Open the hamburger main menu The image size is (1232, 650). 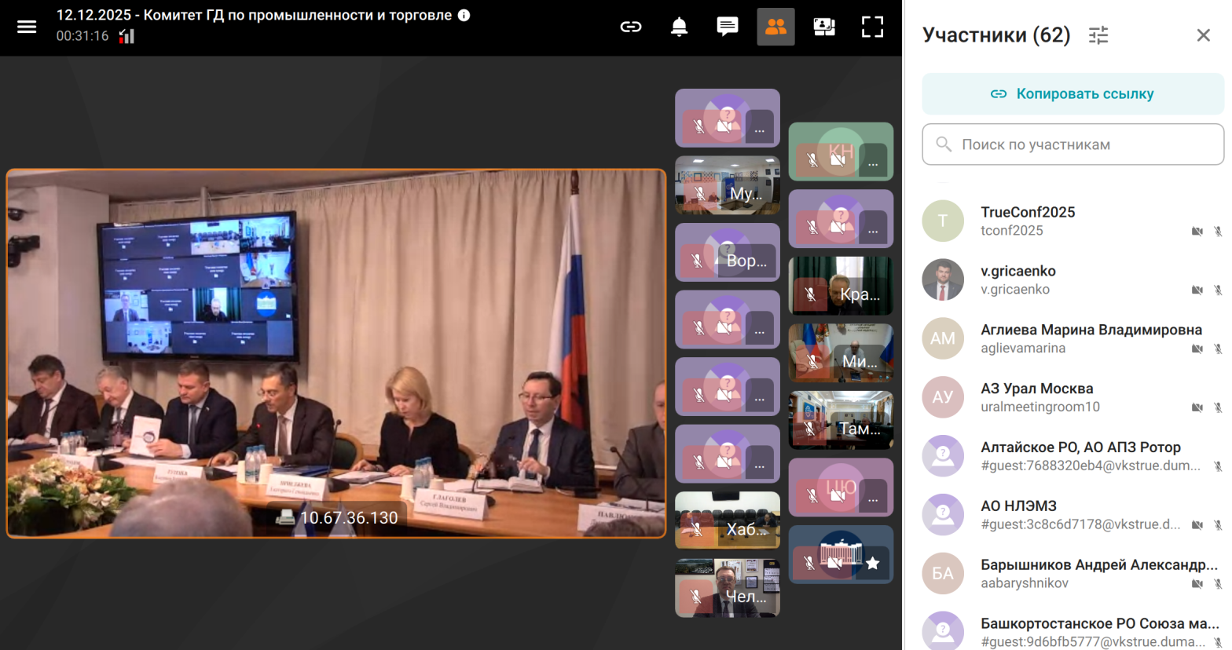[x=27, y=27]
